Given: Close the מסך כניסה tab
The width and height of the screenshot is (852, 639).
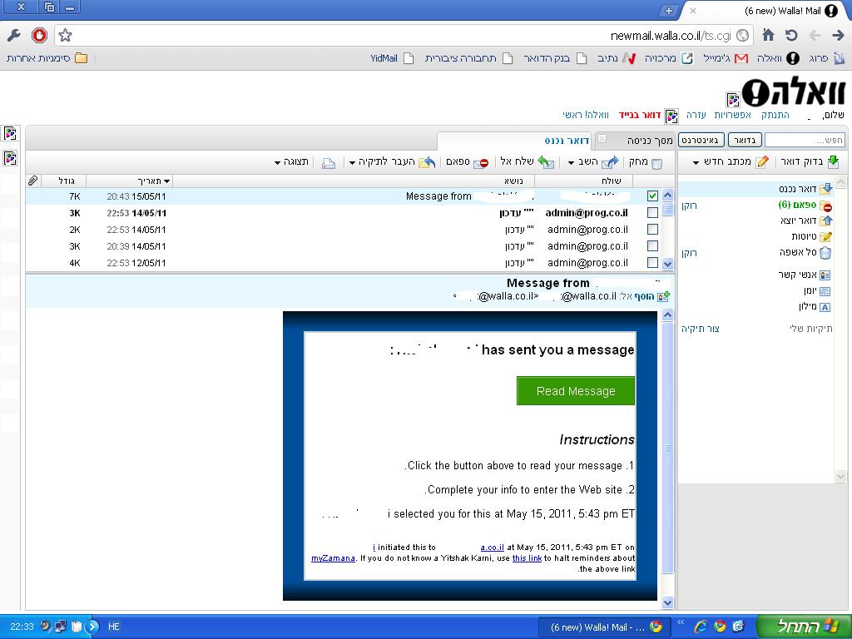Looking at the screenshot, I should point(602,139).
